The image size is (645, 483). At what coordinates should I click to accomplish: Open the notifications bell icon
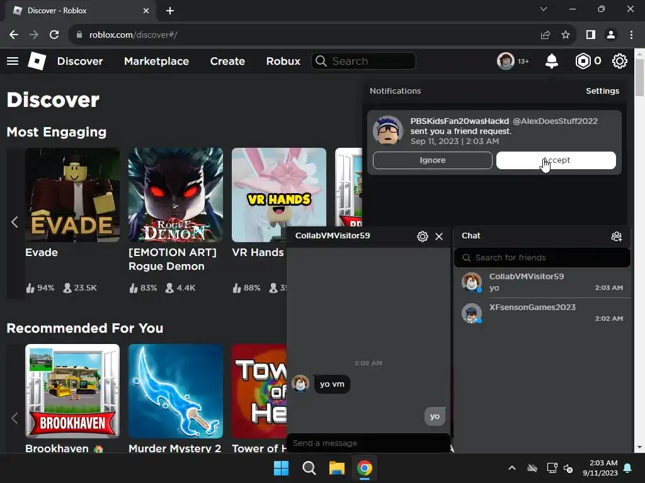552,61
